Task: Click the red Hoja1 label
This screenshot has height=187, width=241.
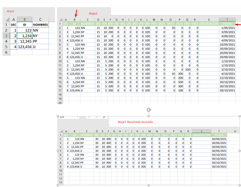Action: (10, 11)
